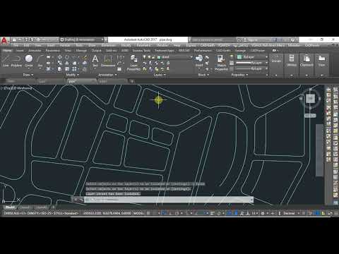Click New in Quick Access toolbar
The height and width of the screenshot is (254, 339).
pyautogui.click(x=15, y=40)
